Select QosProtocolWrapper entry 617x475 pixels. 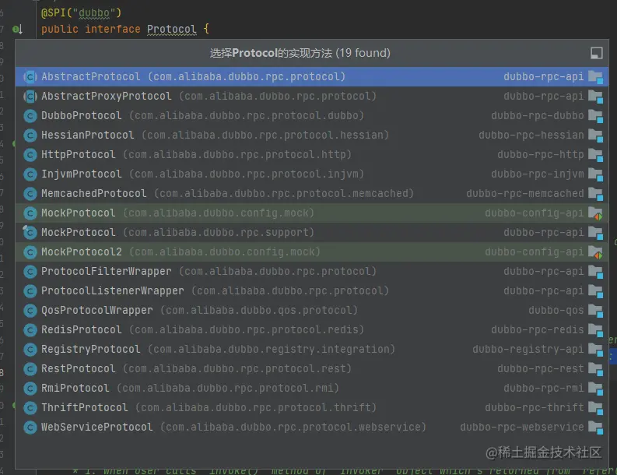coord(312,311)
